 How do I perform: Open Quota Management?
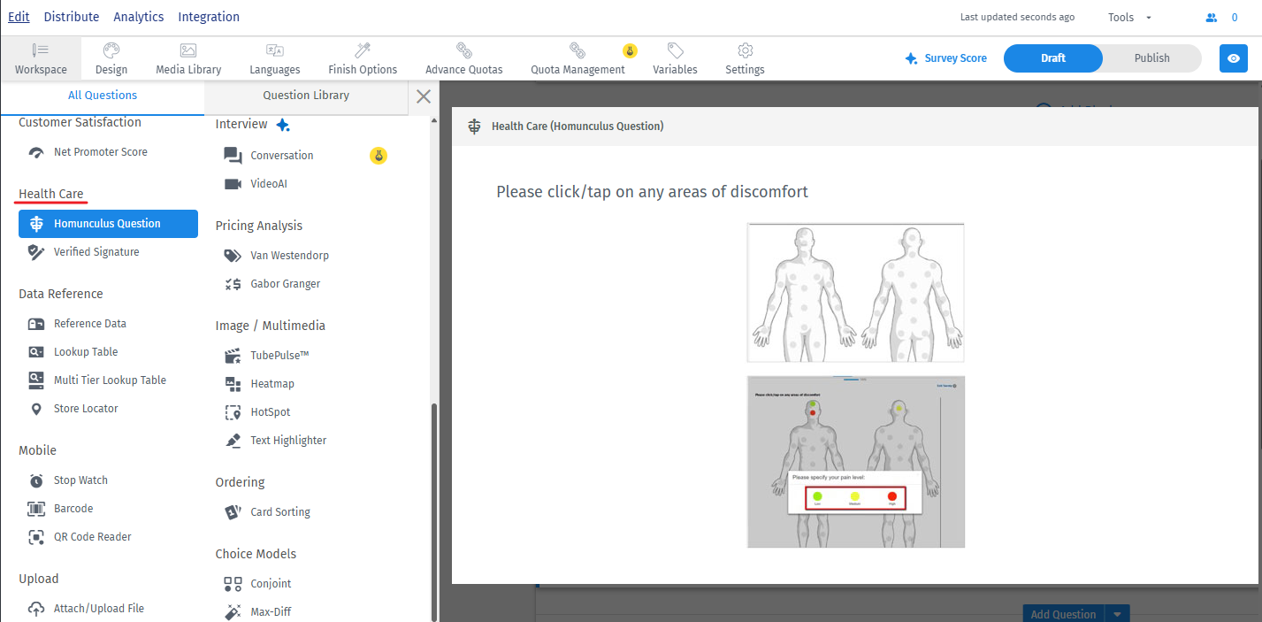pyautogui.click(x=577, y=58)
